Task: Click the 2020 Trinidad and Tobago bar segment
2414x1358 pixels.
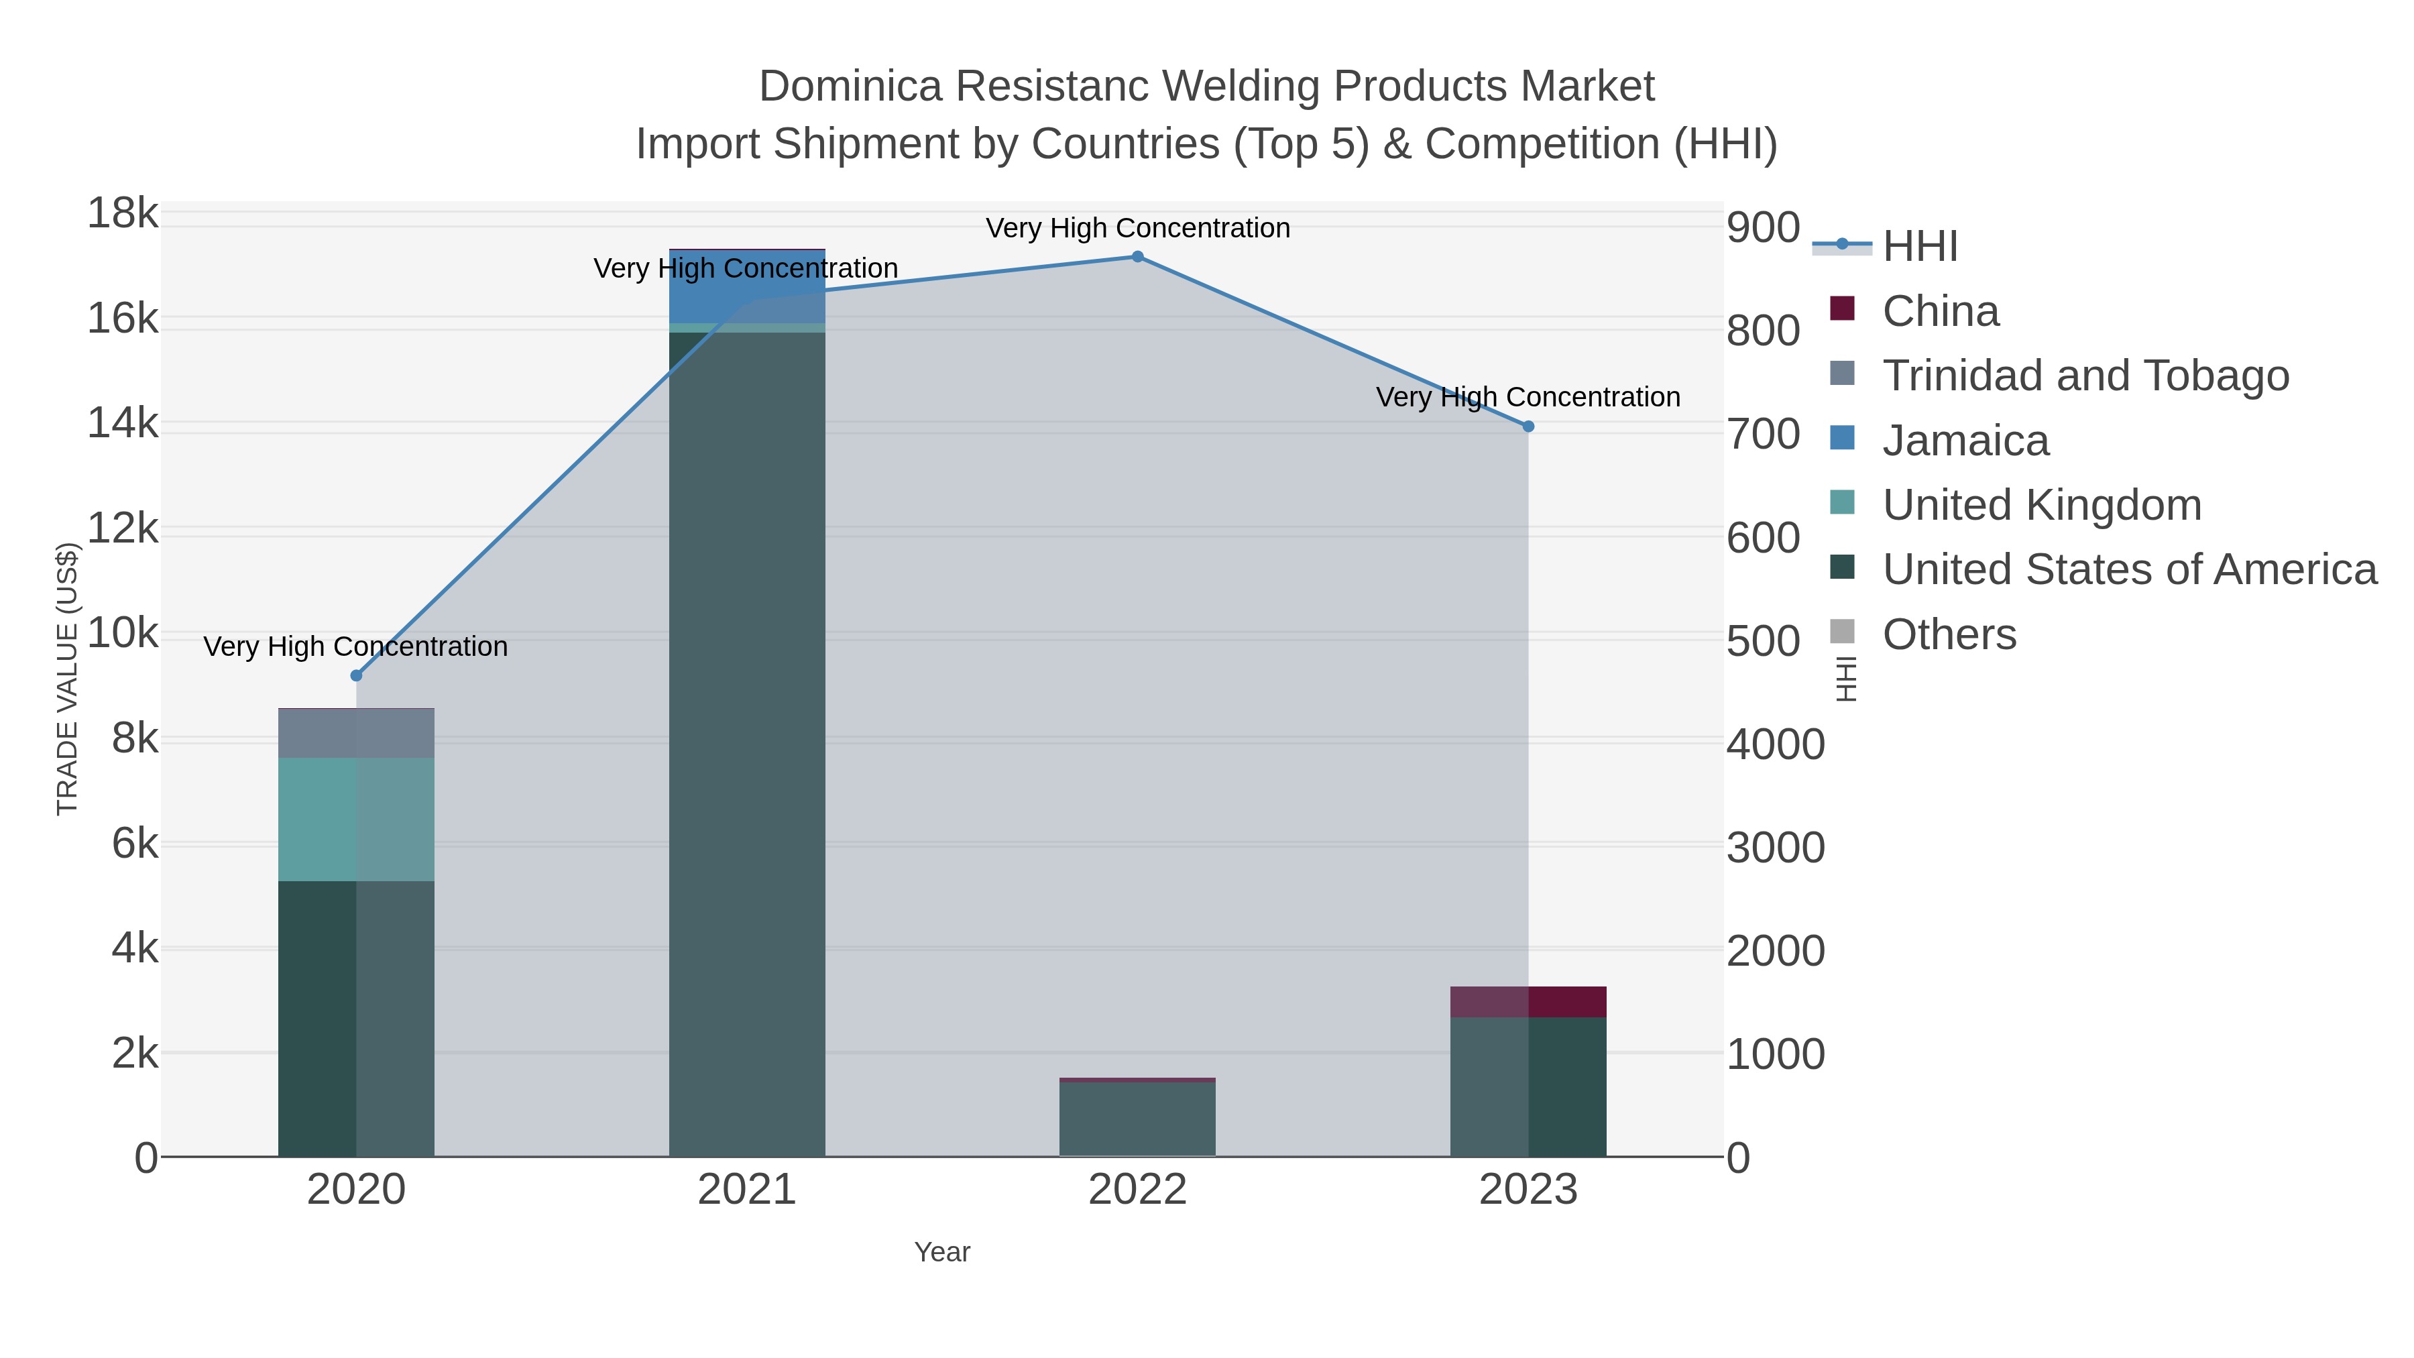Action: (356, 734)
